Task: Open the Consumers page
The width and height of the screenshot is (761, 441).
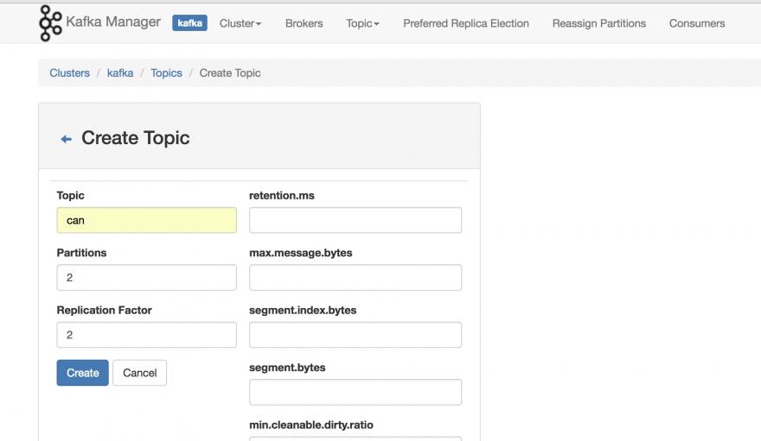Action: coord(697,23)
